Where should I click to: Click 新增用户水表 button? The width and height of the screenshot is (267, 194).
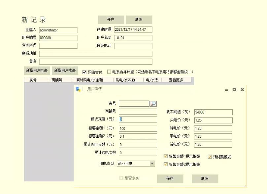65,71
